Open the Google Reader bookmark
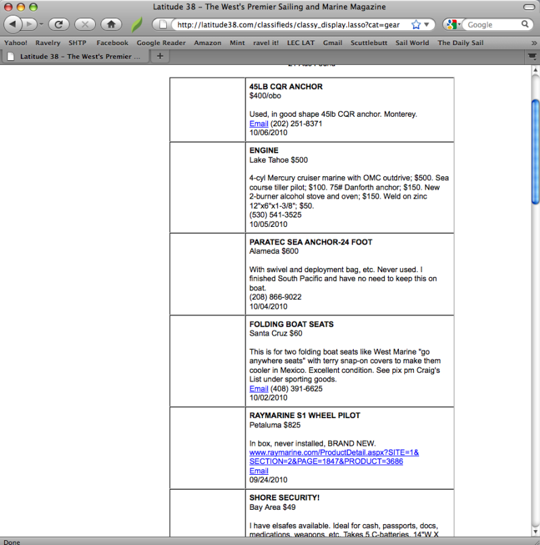The image size is (540, 545). (x=161, y=43)
